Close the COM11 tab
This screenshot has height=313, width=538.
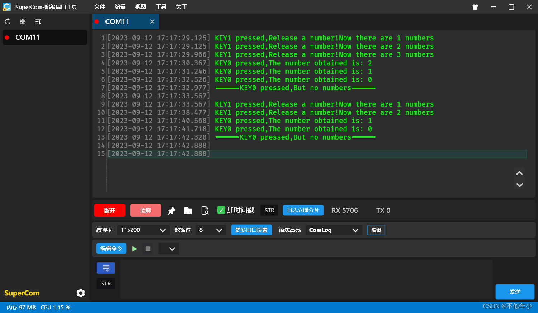[x=152, y=21]
